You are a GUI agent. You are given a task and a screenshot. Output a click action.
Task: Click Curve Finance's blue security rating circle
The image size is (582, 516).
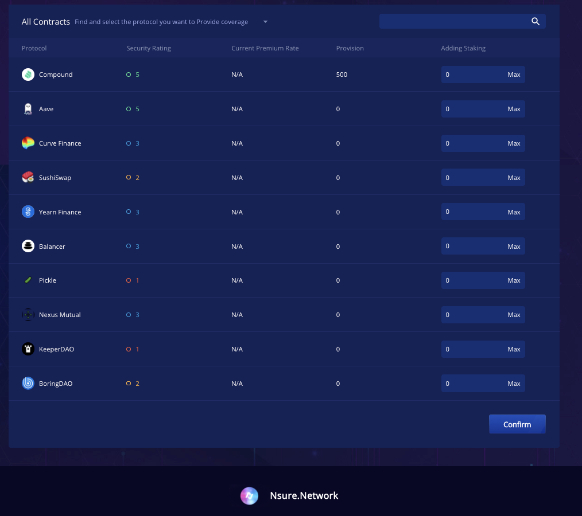[x=129, y=143]
